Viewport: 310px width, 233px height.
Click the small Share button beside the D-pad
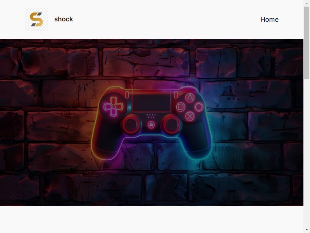click(127, 95)
